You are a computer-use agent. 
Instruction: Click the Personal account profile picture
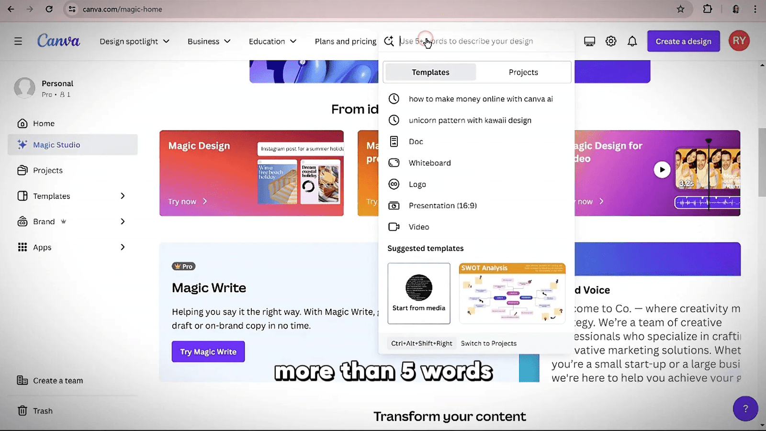[24, 88]
